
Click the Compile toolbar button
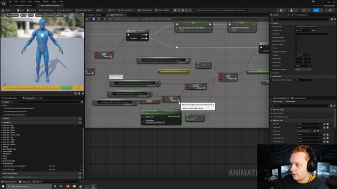(6, 10)
